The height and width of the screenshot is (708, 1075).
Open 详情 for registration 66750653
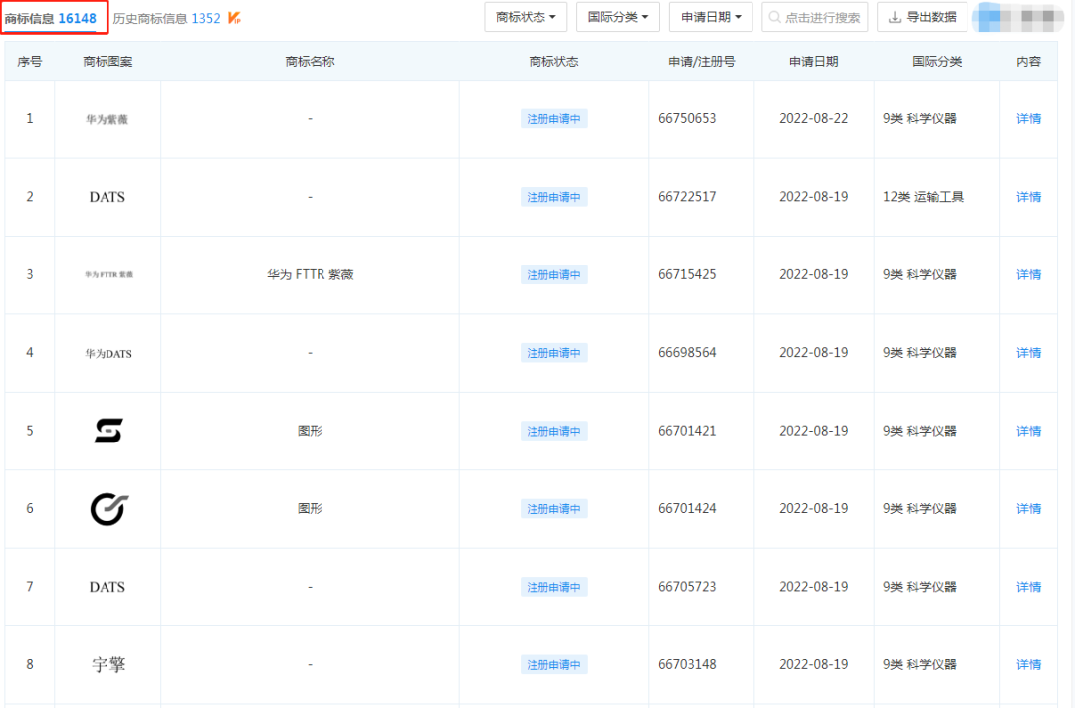[x=1028, y=119]
